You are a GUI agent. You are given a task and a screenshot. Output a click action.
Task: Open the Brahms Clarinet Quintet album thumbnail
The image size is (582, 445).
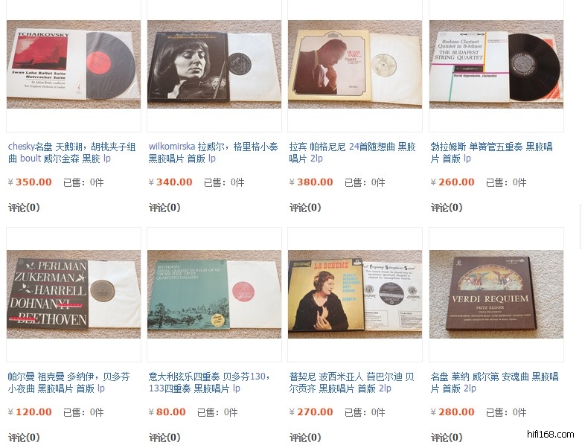pos(496,64)
